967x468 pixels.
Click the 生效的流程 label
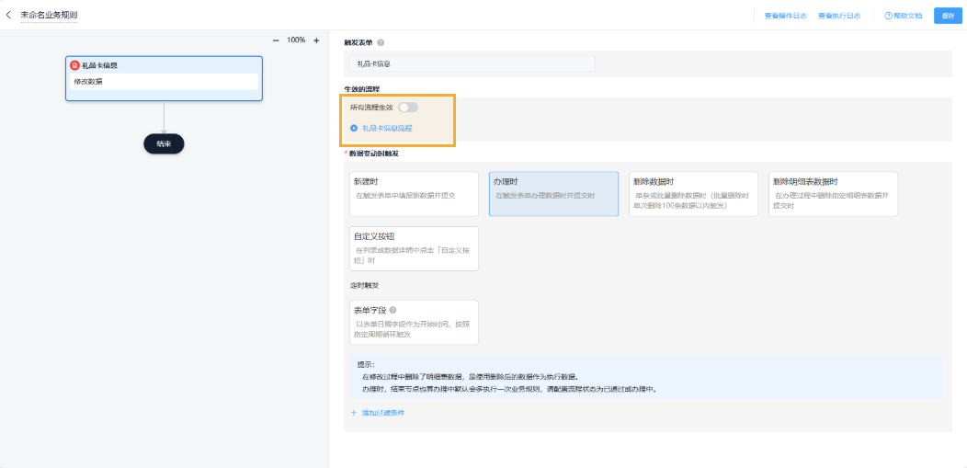[x=362, y=89]
